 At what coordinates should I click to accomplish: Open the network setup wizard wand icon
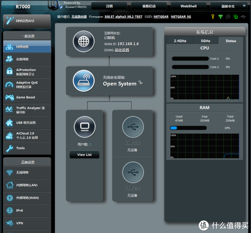(10, 20)
